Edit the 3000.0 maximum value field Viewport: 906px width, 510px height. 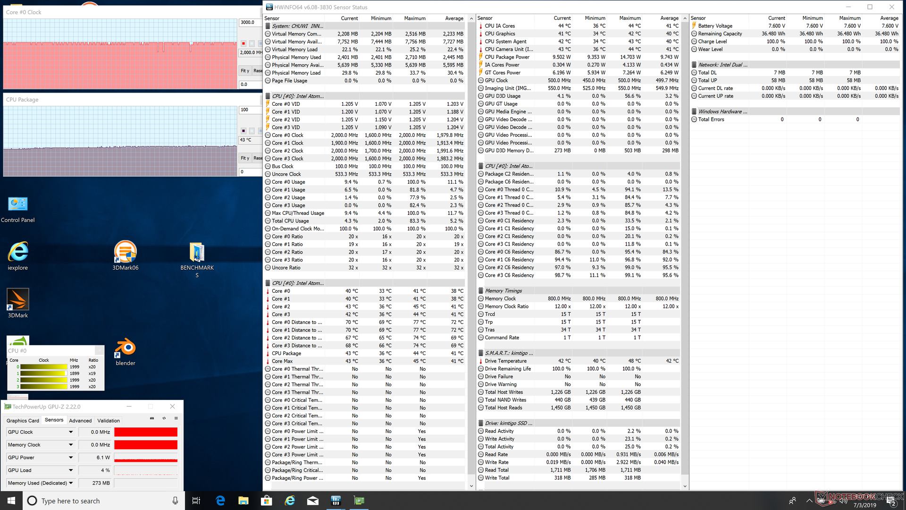(250, 23)
